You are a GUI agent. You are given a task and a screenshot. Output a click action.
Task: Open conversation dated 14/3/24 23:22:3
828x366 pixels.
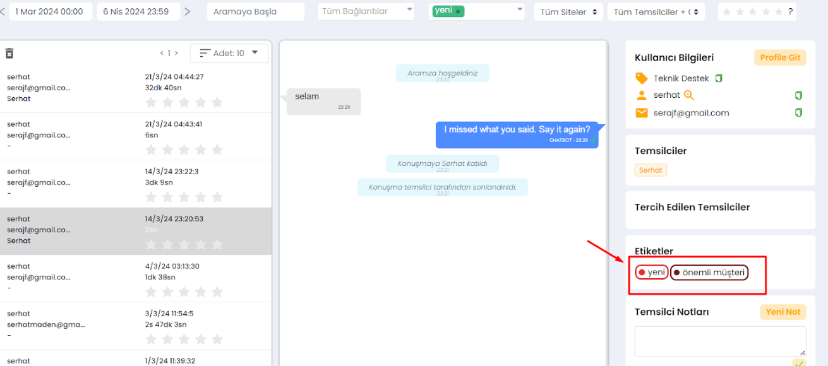click(x=136, y=184)
